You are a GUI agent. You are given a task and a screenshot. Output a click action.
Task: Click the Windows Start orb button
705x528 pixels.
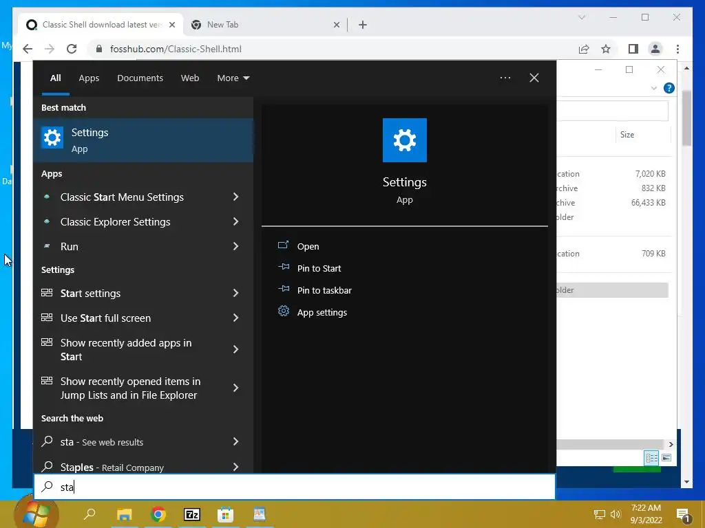36,514
